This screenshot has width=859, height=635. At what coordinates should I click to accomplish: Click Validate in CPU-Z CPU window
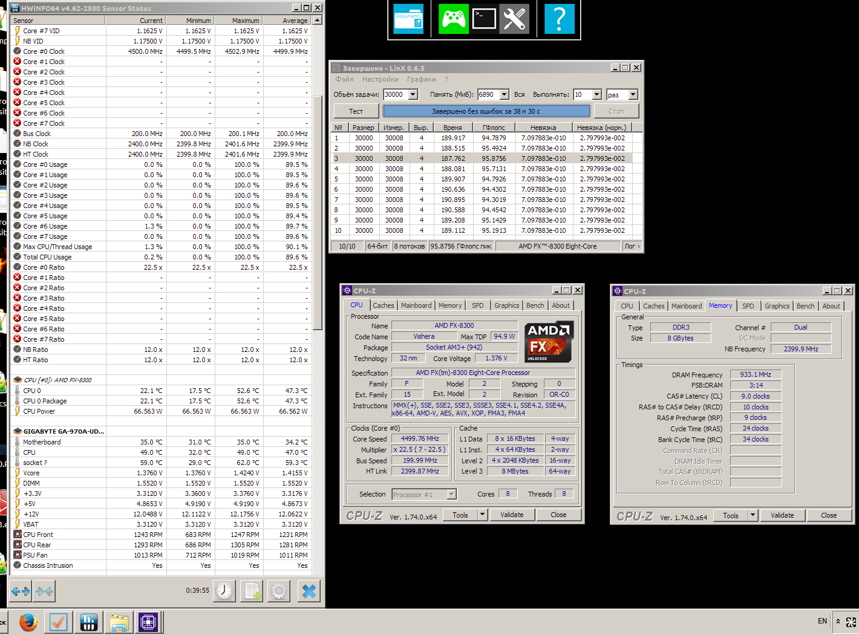pos(512,515)
